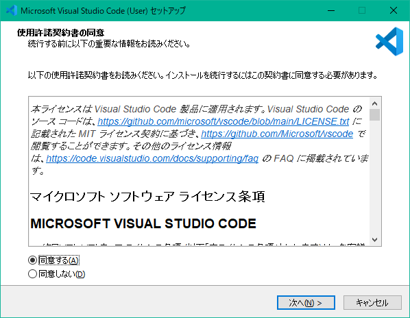Open the github.com/Microsoft/vscode link
Screen dimensions: 410x318
[277, 134]
